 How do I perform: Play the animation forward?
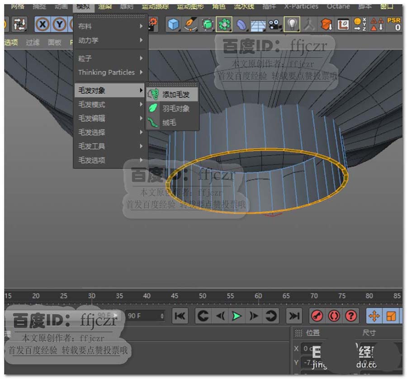coord(237,316)
